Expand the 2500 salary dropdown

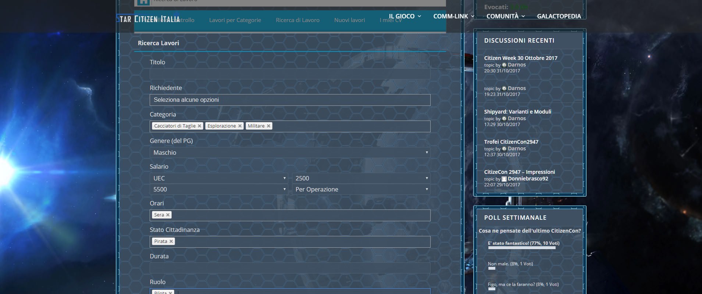pos(361,178)
